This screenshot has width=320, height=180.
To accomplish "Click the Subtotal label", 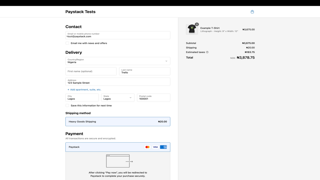I will coord(191,43).
